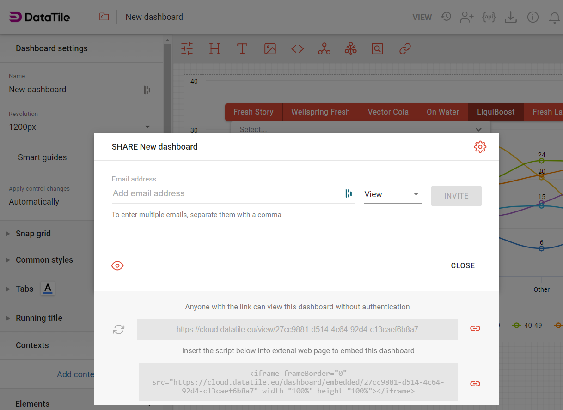Click the VIEW mode button
Image resolution: width=563 pixels, height=410 pixels.
(422, 18)
